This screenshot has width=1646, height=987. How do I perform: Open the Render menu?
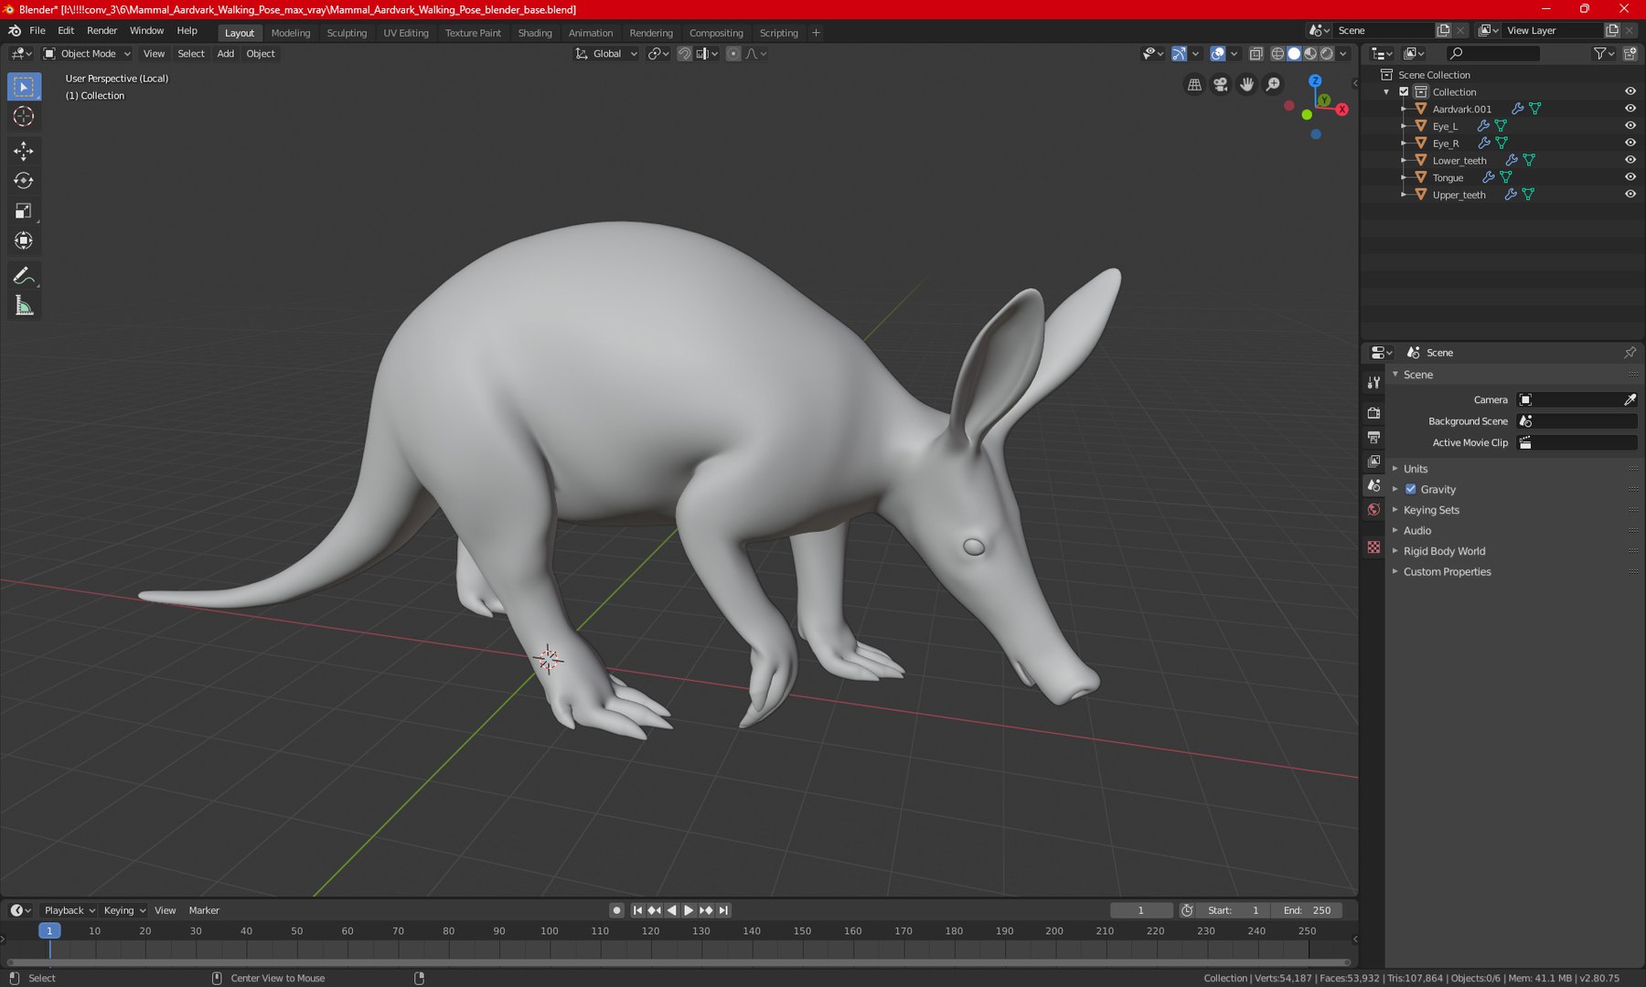pyautogui.click(x=102, y=30)
